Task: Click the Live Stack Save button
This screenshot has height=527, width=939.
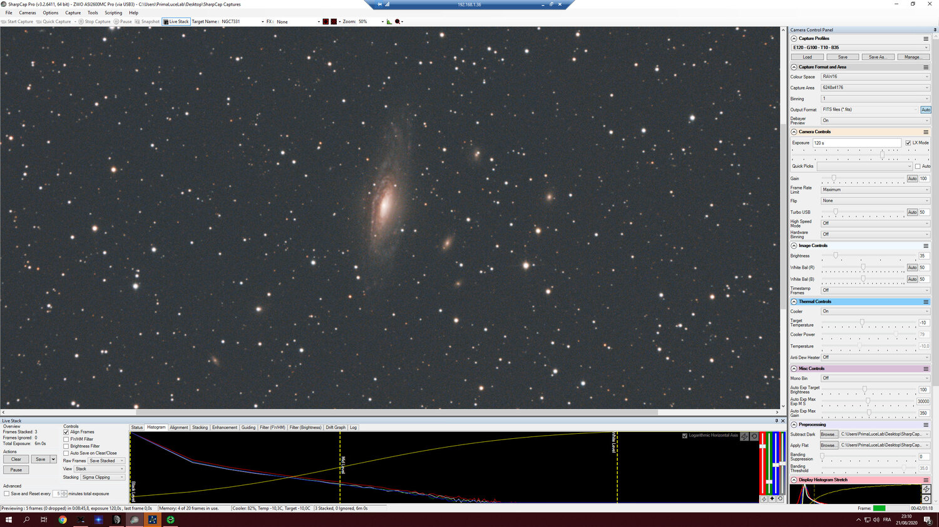Action: [41, 459]
